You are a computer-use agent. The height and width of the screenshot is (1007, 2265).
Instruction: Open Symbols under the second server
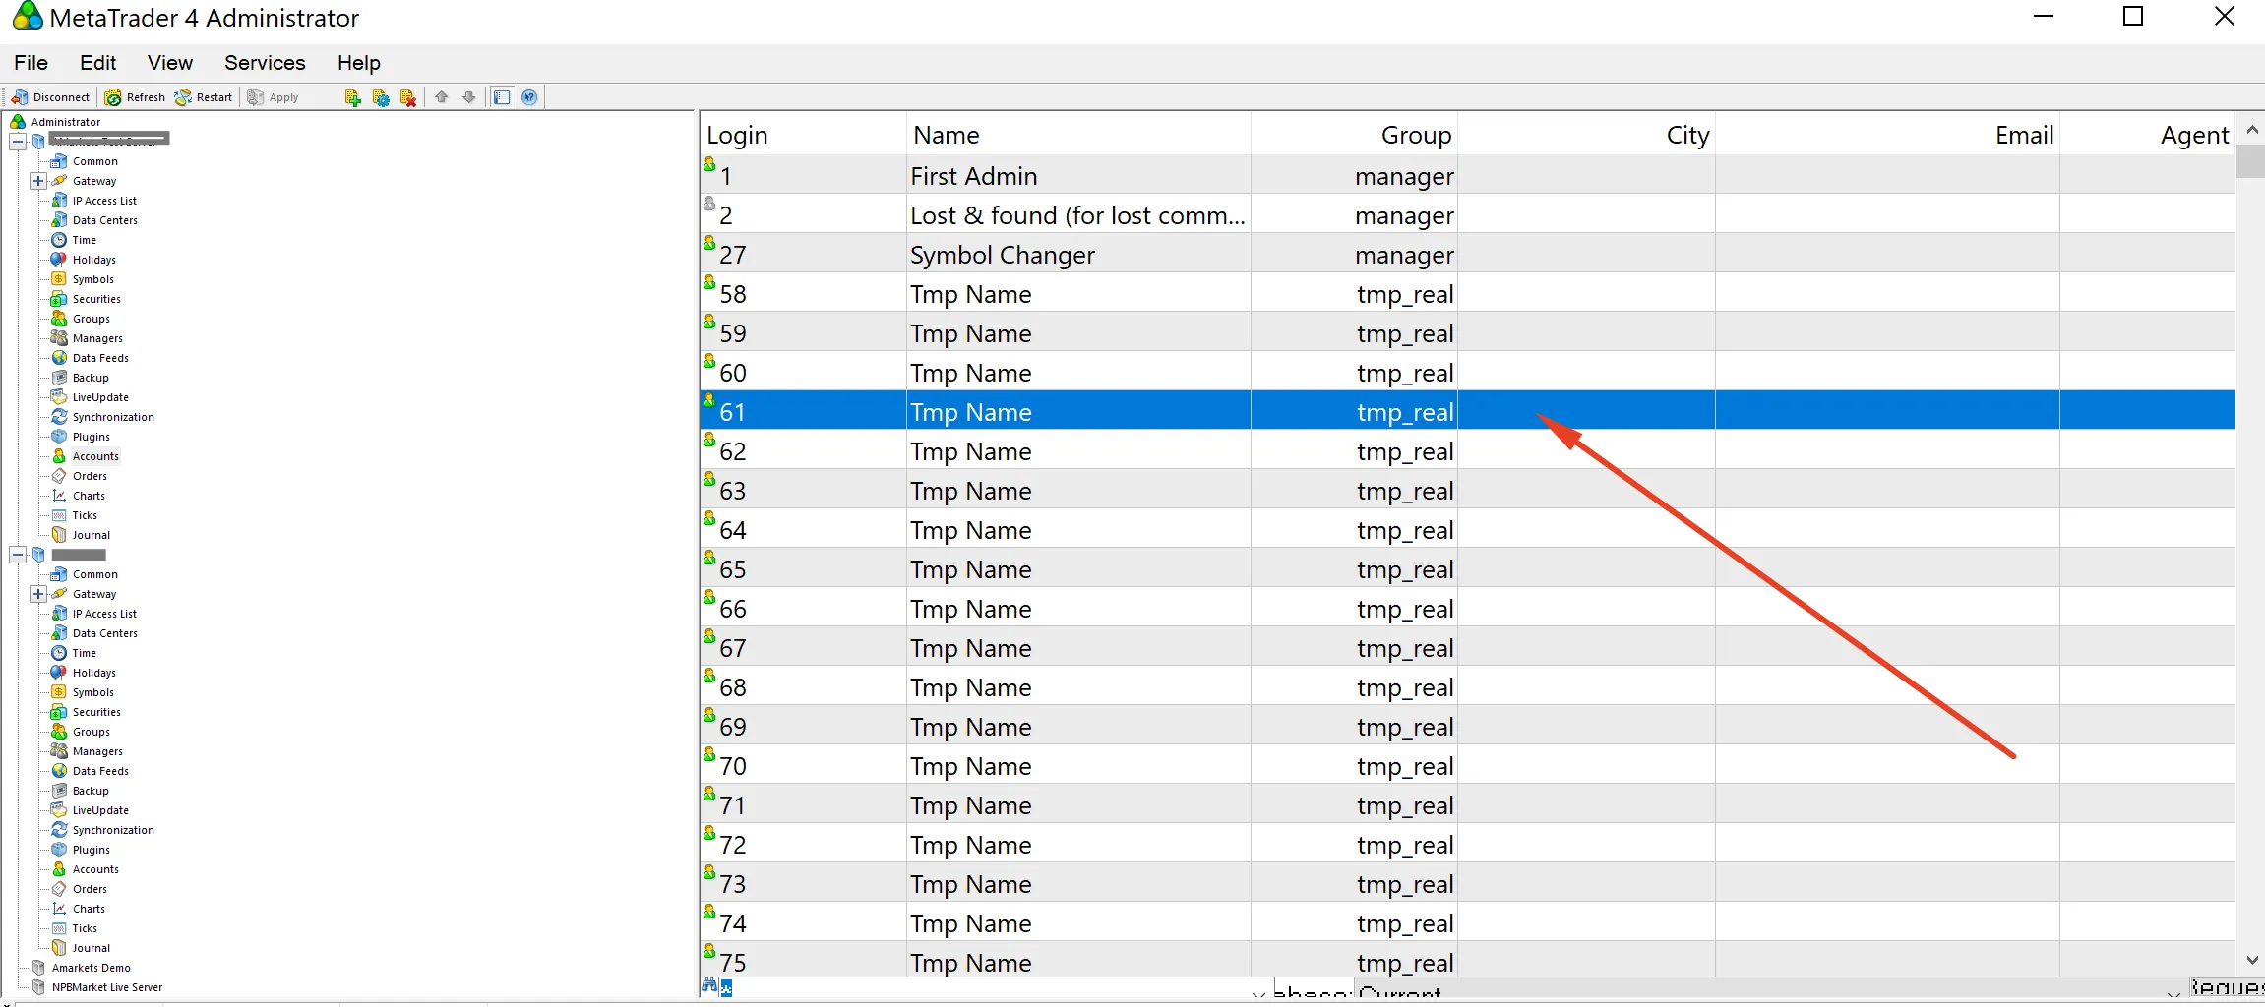92,692
